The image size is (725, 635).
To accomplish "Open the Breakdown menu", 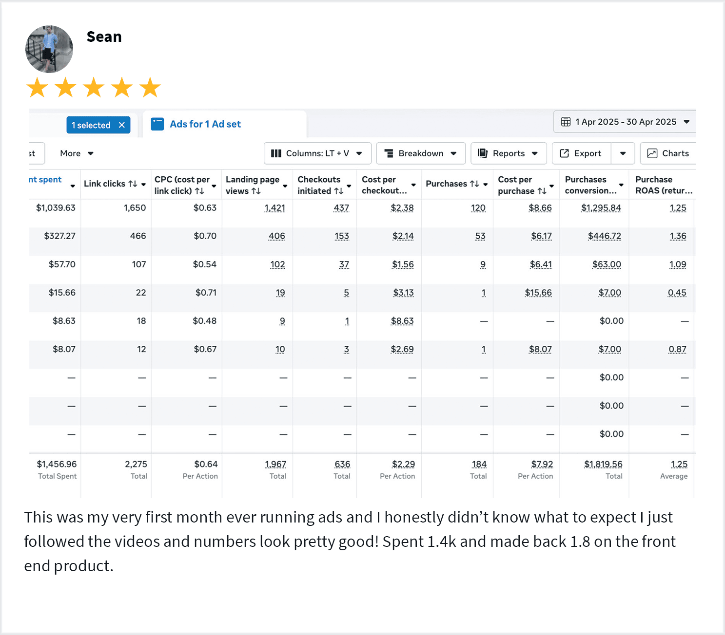I will (x=420, y=153).
